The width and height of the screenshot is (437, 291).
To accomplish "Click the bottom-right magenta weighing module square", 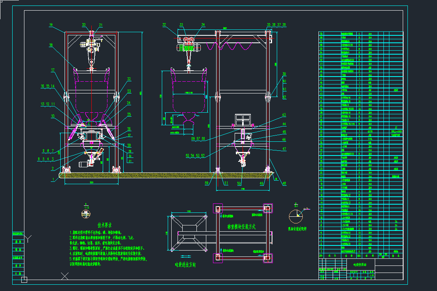I will (268, 258).
